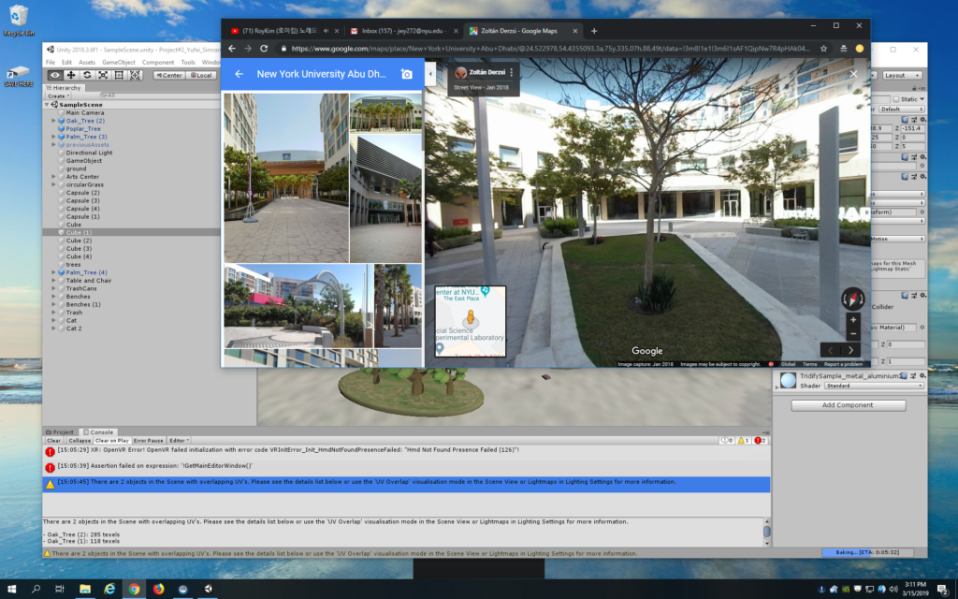Expand the Cat 2 hierarchy node
The width and height of the screenshot is (958, 599).
pos(53,329)
